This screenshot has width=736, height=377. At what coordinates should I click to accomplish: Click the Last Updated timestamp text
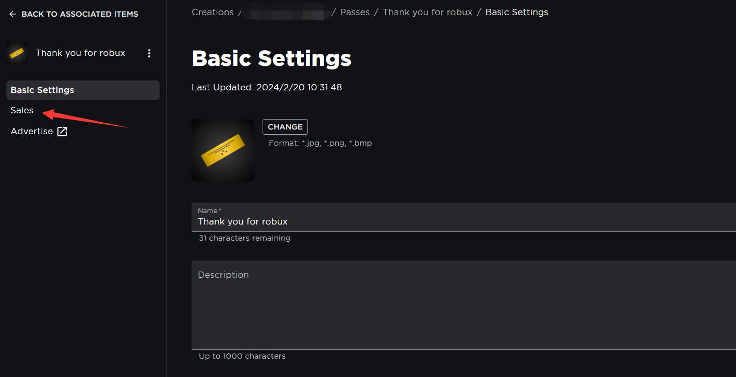(267, 88)
